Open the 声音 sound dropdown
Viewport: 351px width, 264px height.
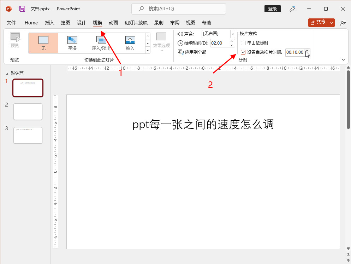(232, 34)
